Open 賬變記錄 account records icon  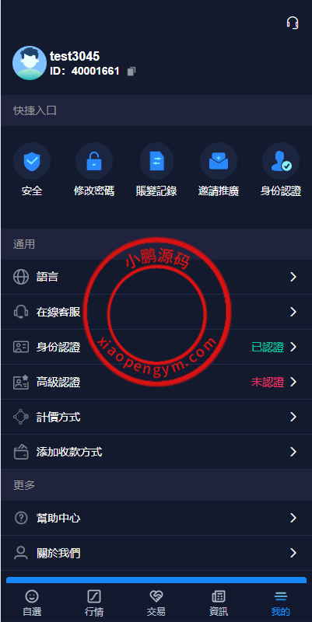(156, 161)
